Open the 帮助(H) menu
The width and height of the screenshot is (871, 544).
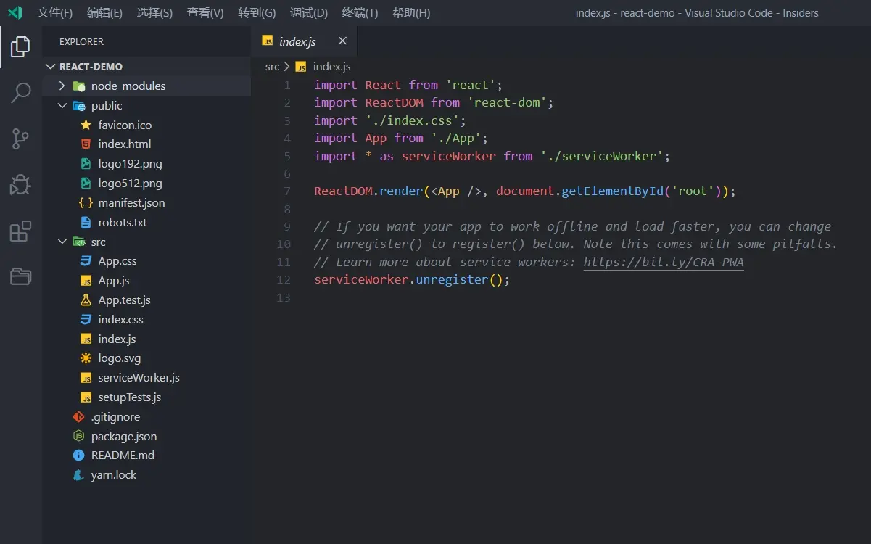point(411,12)
